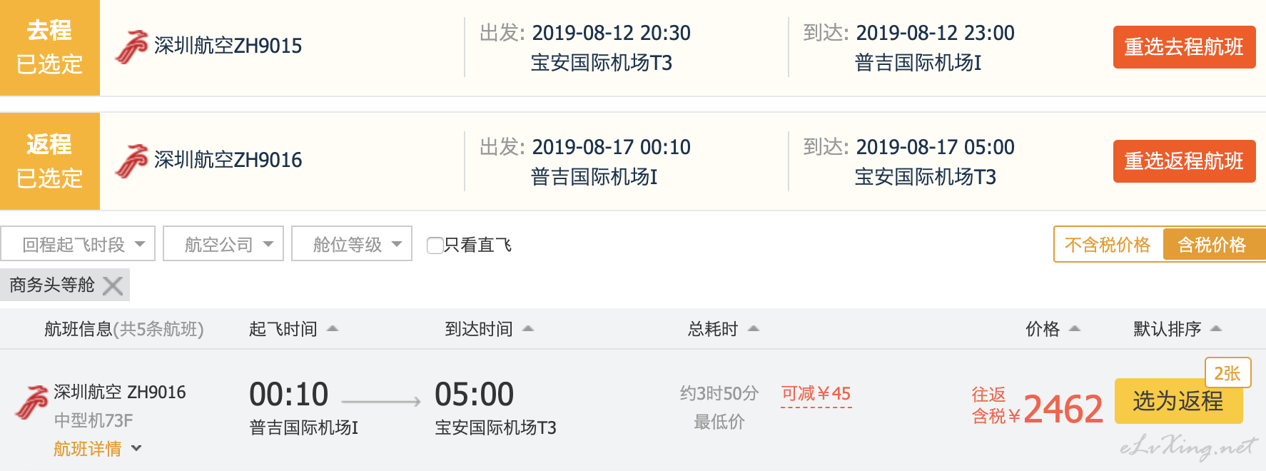Viewport: 1266px width, 471px height.
Task: Sort by 到达时间 arrow
Action: tap(528, 329)
